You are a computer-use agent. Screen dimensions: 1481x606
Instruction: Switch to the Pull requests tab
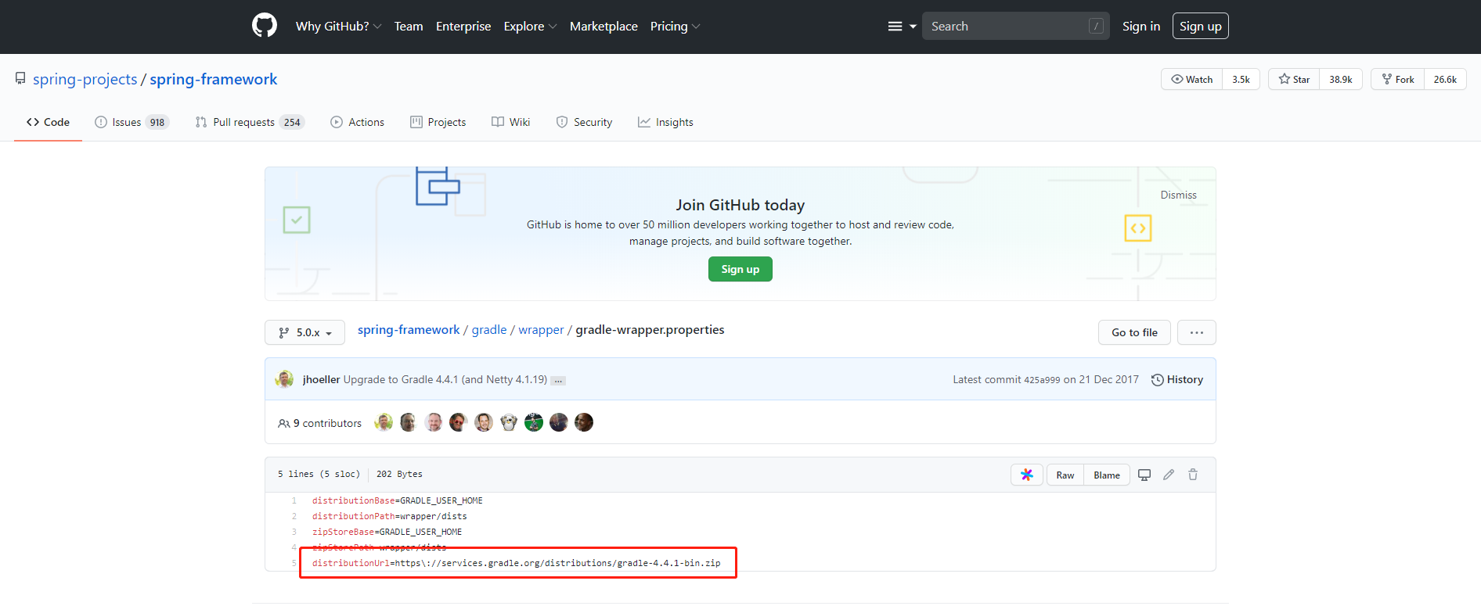250,122
